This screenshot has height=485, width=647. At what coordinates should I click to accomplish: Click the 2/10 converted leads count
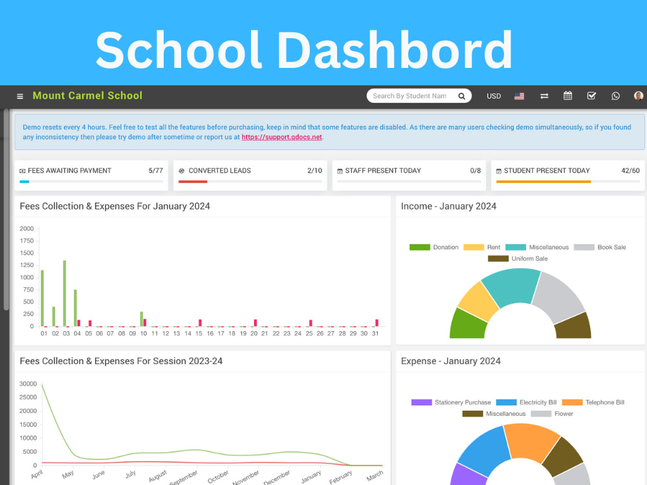314,171
